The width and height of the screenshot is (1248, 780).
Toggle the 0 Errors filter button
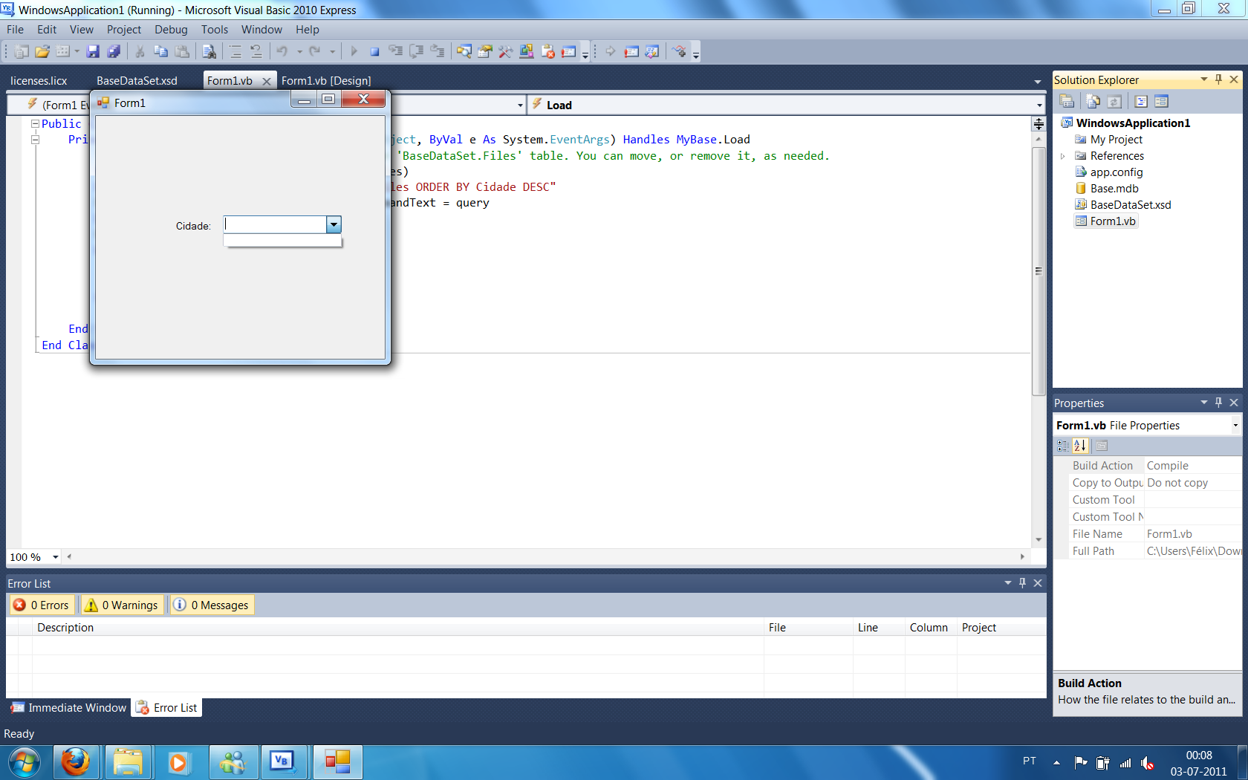click(x=42, y=605)
